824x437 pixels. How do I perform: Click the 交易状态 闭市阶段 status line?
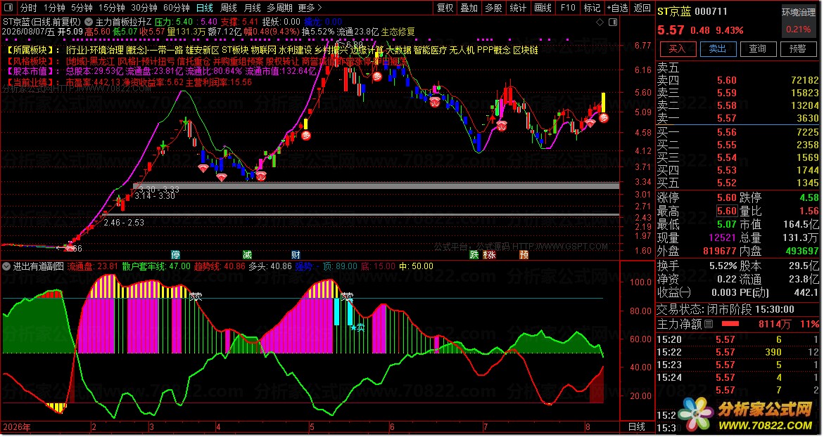(725, 310)
